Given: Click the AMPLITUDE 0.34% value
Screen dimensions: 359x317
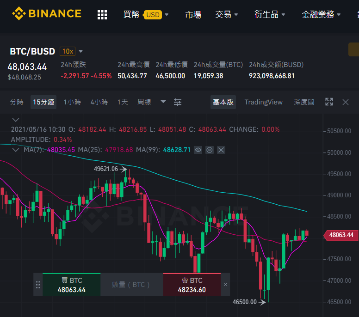Looking at the screenshot, I should click(63, 140).
